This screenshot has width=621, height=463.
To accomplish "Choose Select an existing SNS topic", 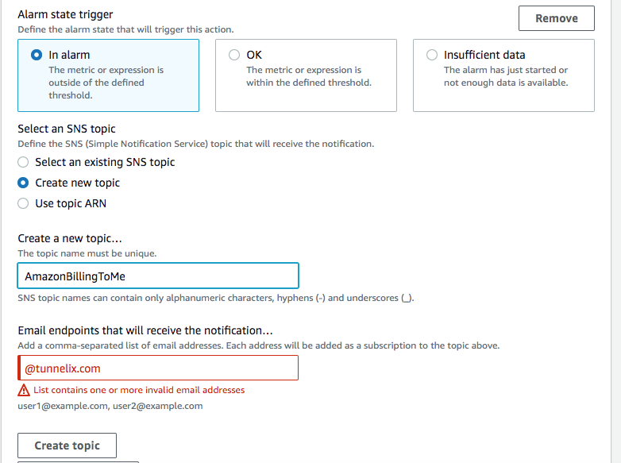I will [24, 162].
